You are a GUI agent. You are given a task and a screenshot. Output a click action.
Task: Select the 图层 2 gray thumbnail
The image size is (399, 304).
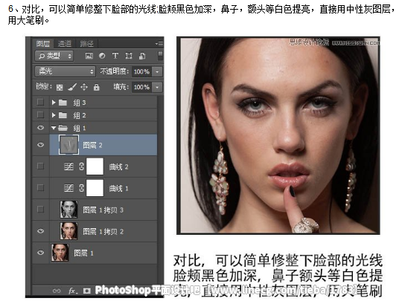point(68,145)
